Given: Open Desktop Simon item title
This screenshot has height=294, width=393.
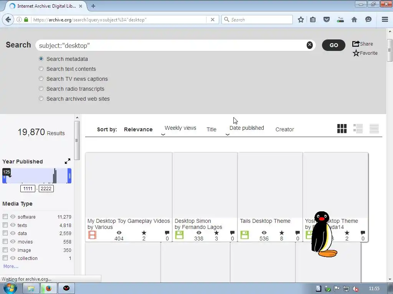Looking at the screenshot, I should coord(193,221).
